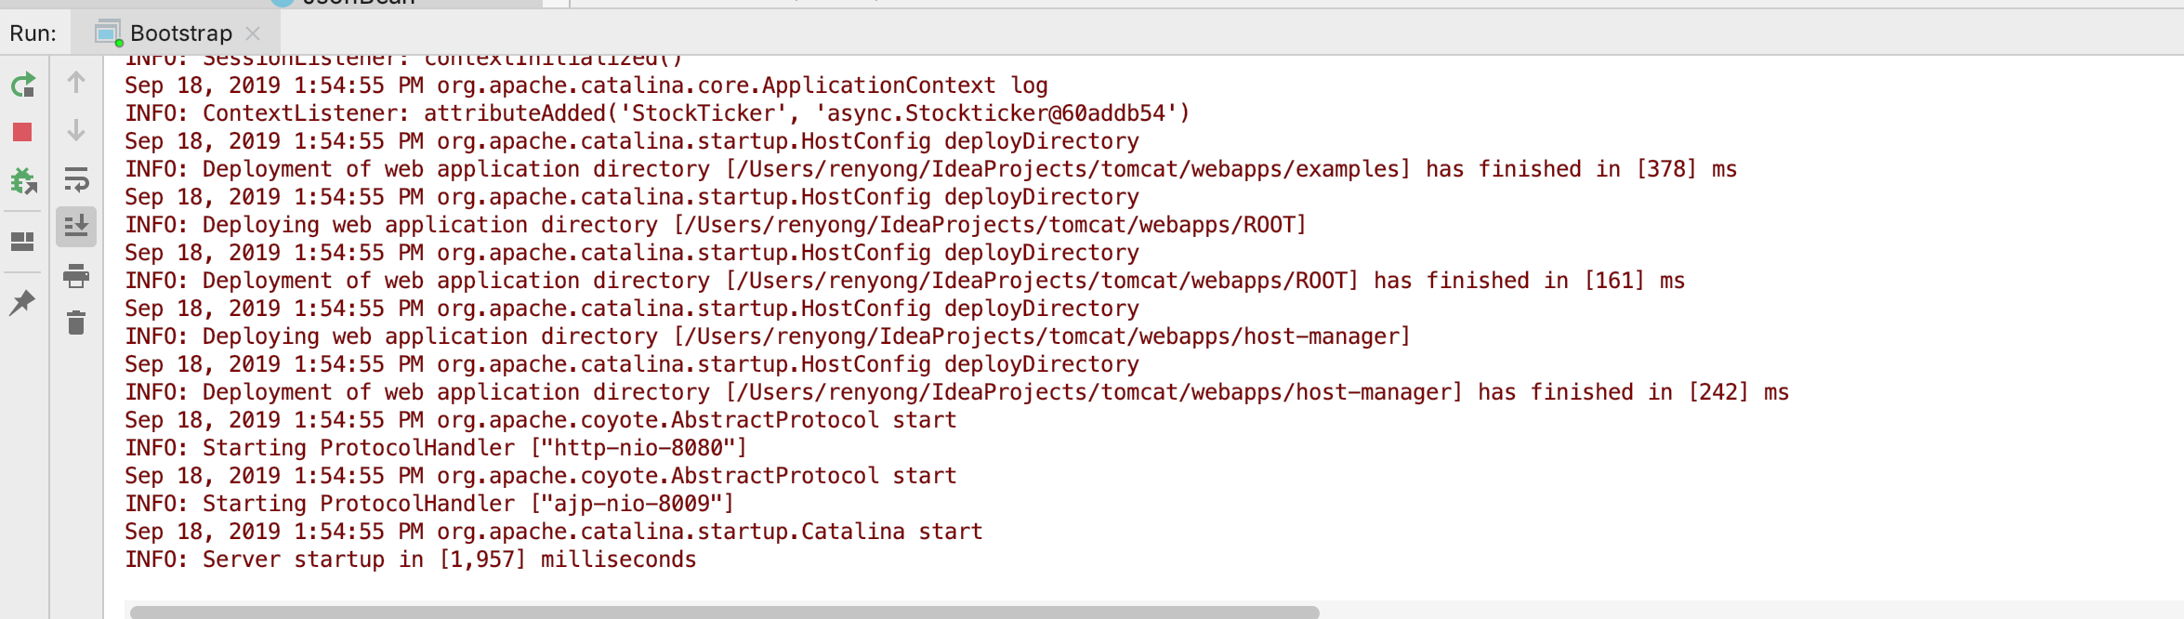The width and height of the screenshot is (2184, 619).
Task: Click the horizontal scrollbar under the console
Action: point(725,612)
